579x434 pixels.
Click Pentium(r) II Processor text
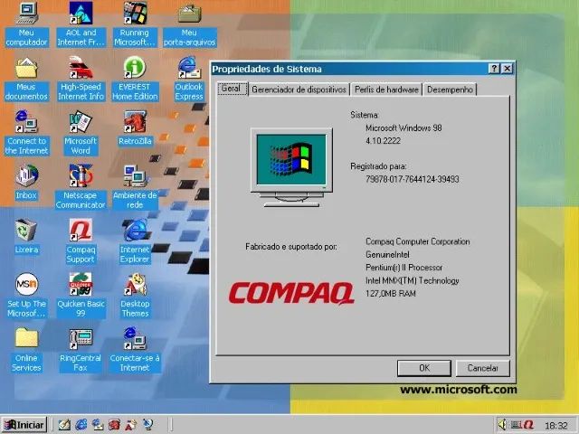point(404,268)
